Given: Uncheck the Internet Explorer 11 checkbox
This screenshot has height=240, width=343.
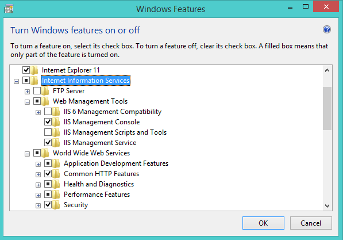Looking at the screenshot, I should pyautogui.click(x=26, y=70).
